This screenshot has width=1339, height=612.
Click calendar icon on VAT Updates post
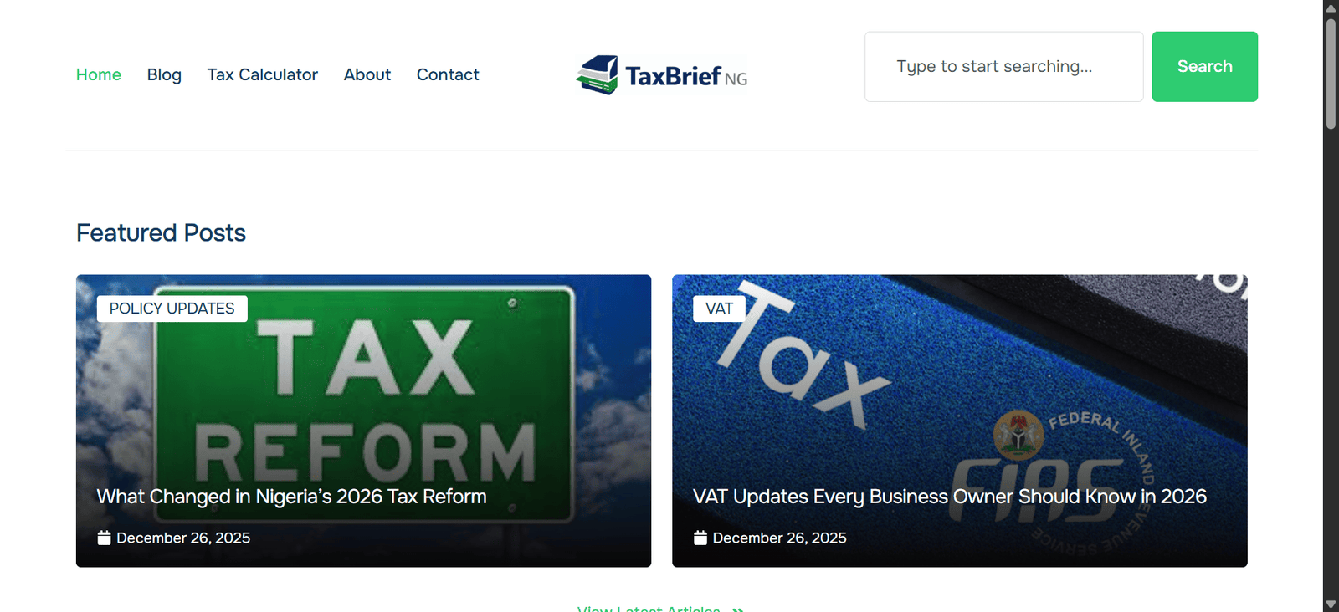pos(700,538)
